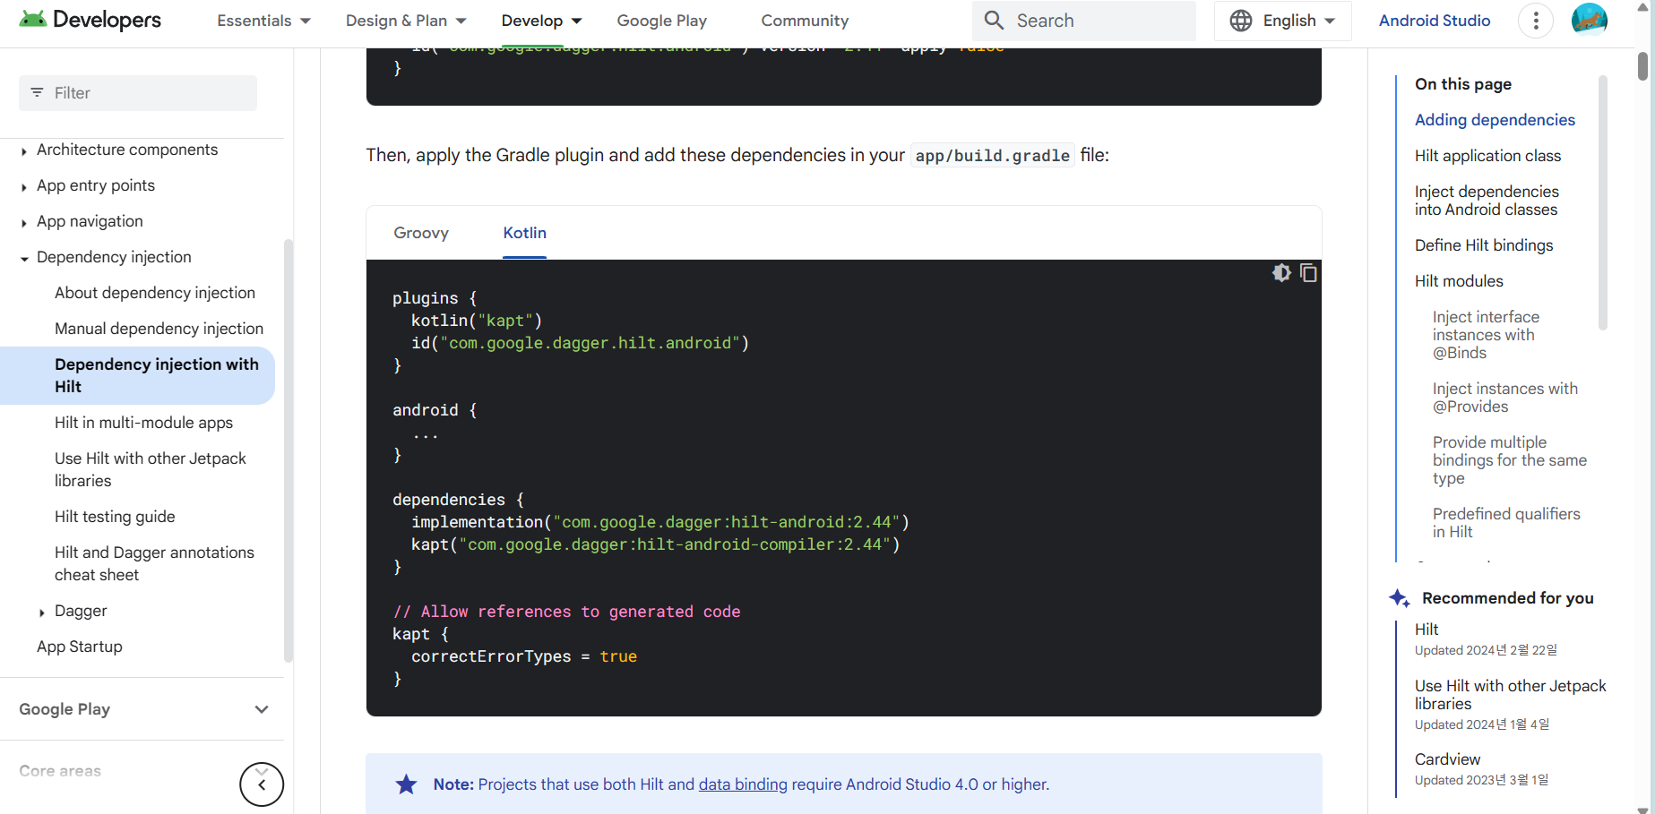Viewport: 1655px width, 814px height.
Task: Open Hilt in multi-module apps page
Action: 143,423
